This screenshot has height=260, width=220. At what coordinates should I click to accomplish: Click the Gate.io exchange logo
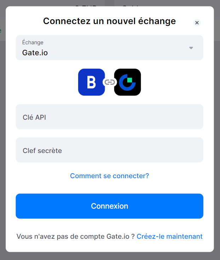coord(127,82)
